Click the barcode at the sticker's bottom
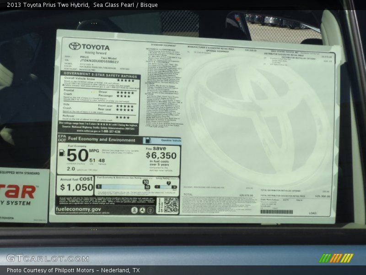 [x=276, y=212]
